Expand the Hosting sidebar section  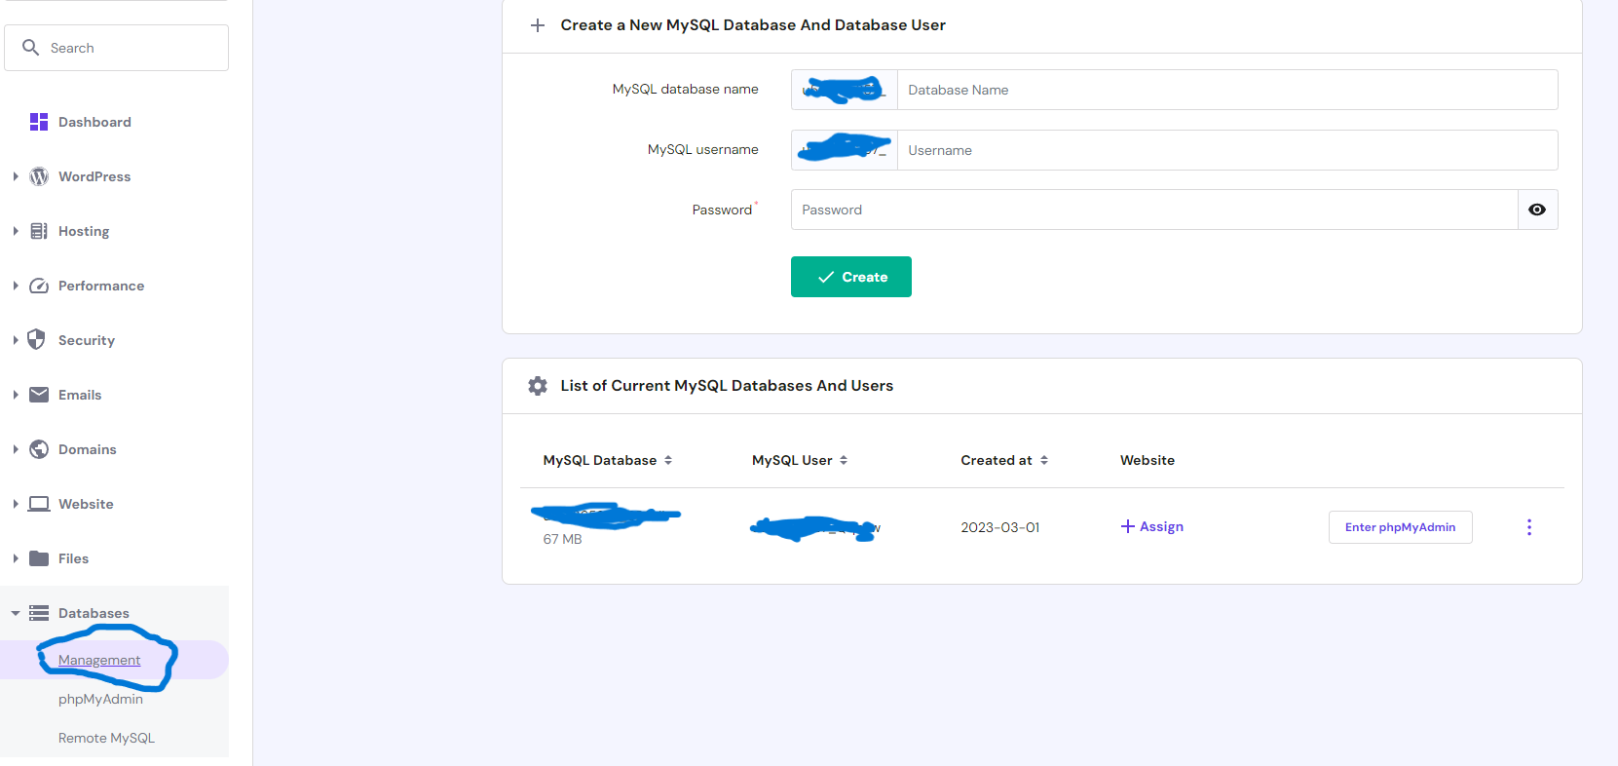pyautogui.click(x=16, y=231)
